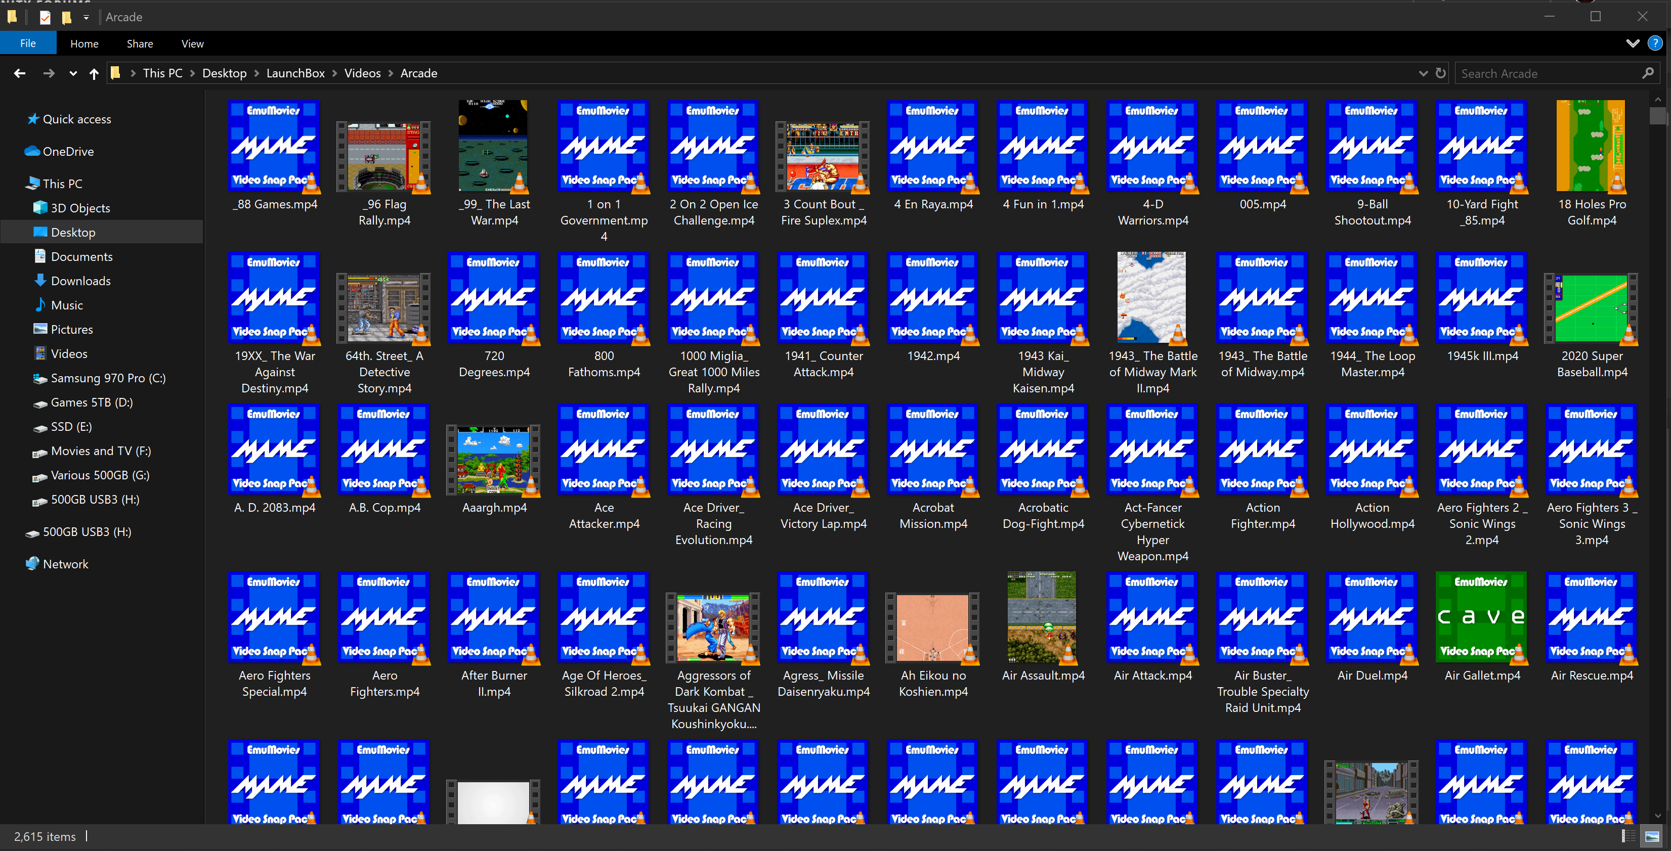Open Games 5TB (D:) drive
This screenshot has height=851, width=1671.
[92, 402]
